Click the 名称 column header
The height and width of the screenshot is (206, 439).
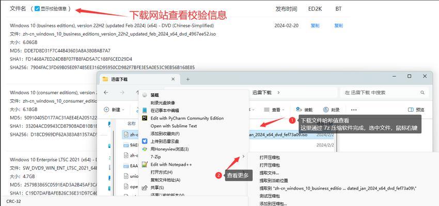pyautogui.click(x=132, y=123)
